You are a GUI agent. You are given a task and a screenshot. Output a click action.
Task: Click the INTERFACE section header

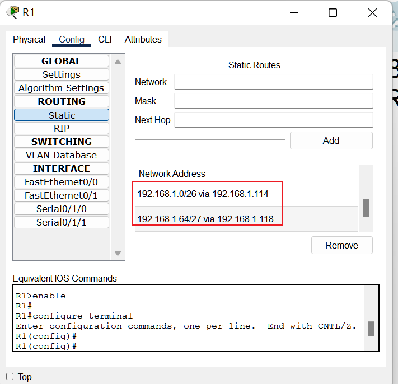pos(62,169)
